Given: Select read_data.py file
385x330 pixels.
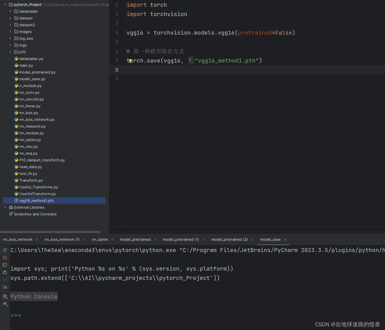Looking at the screenshot, I should pos(30,167).
